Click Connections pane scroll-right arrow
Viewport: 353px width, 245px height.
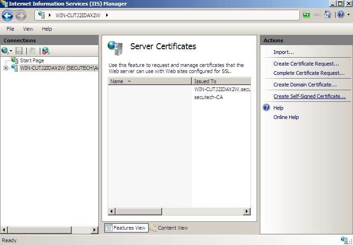pos(95,230)
